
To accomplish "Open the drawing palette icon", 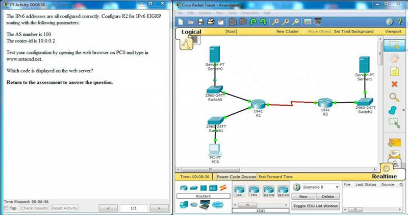I will [308, 22].
